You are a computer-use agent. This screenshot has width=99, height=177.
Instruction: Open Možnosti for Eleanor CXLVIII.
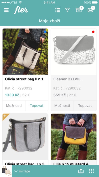[x=62, y=106]
